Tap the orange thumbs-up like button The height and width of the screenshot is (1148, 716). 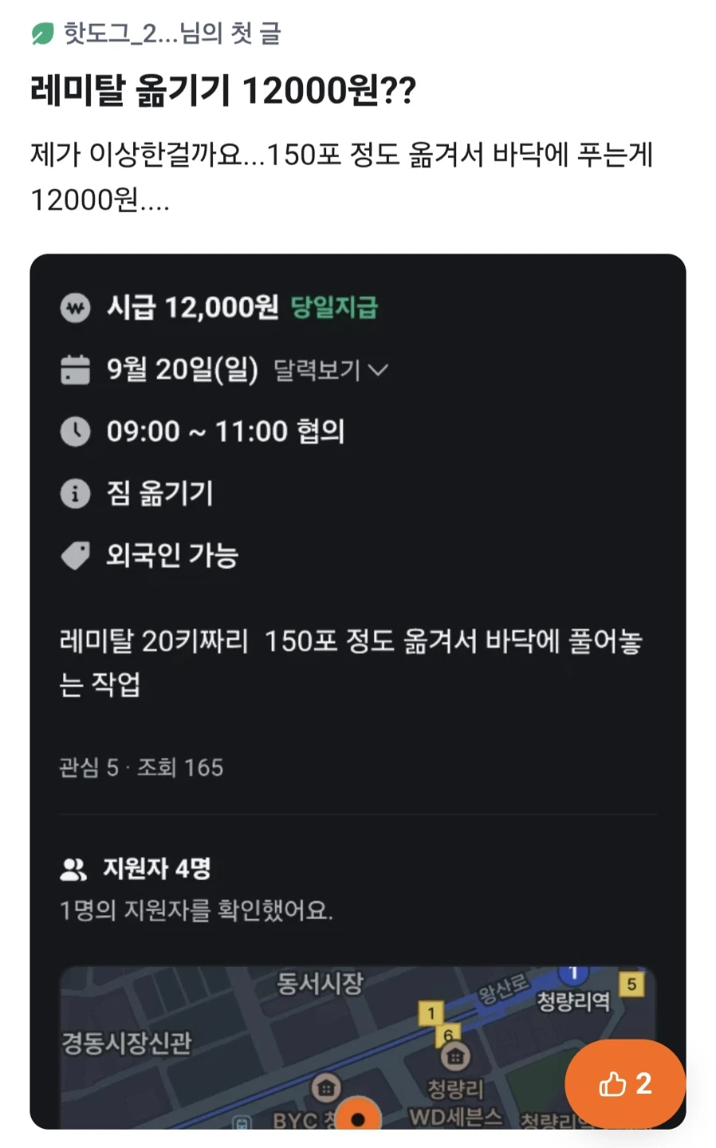625,1083
